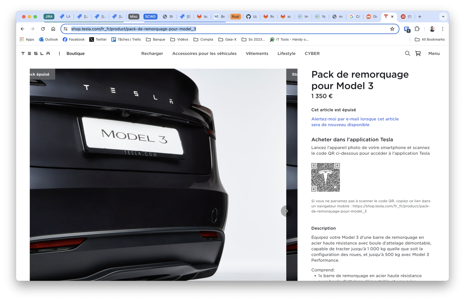
Task: Switch to the red tab labeled (1)
Action: [x=406, y=17]
